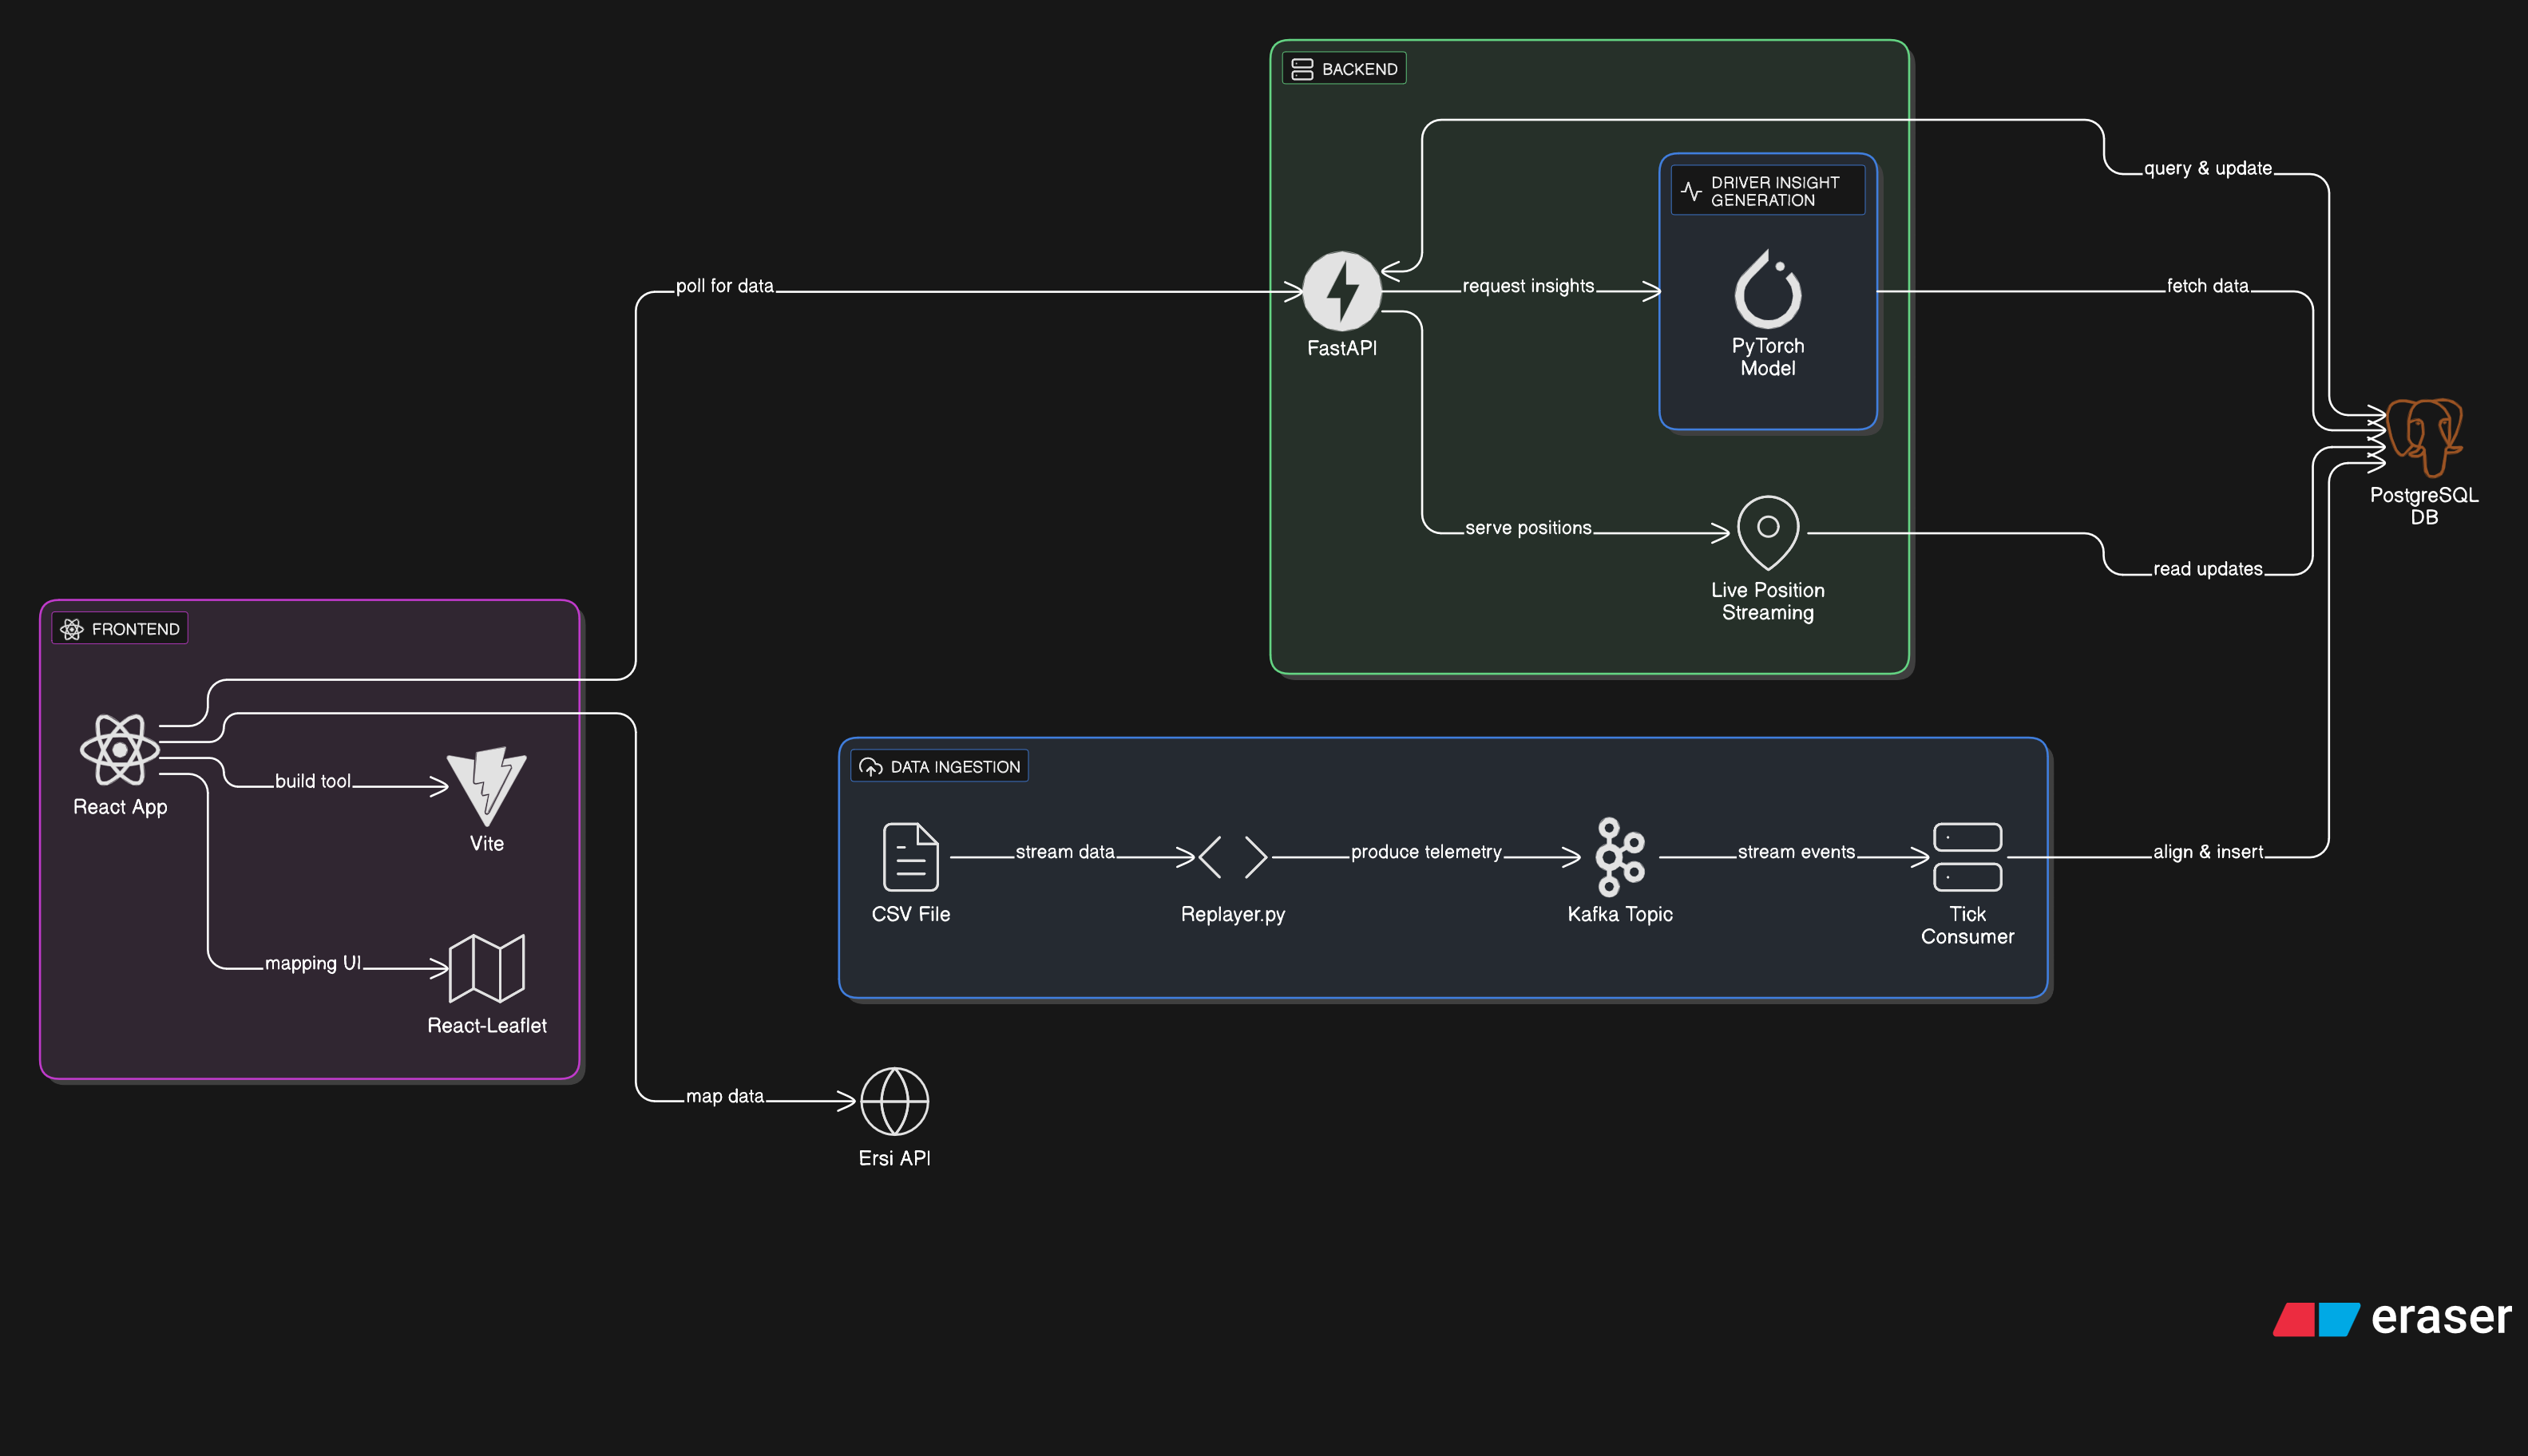Screen dimensions: 2528x1456
Task: Click the React-Leaflet map icon
Action: coord(487,968)
